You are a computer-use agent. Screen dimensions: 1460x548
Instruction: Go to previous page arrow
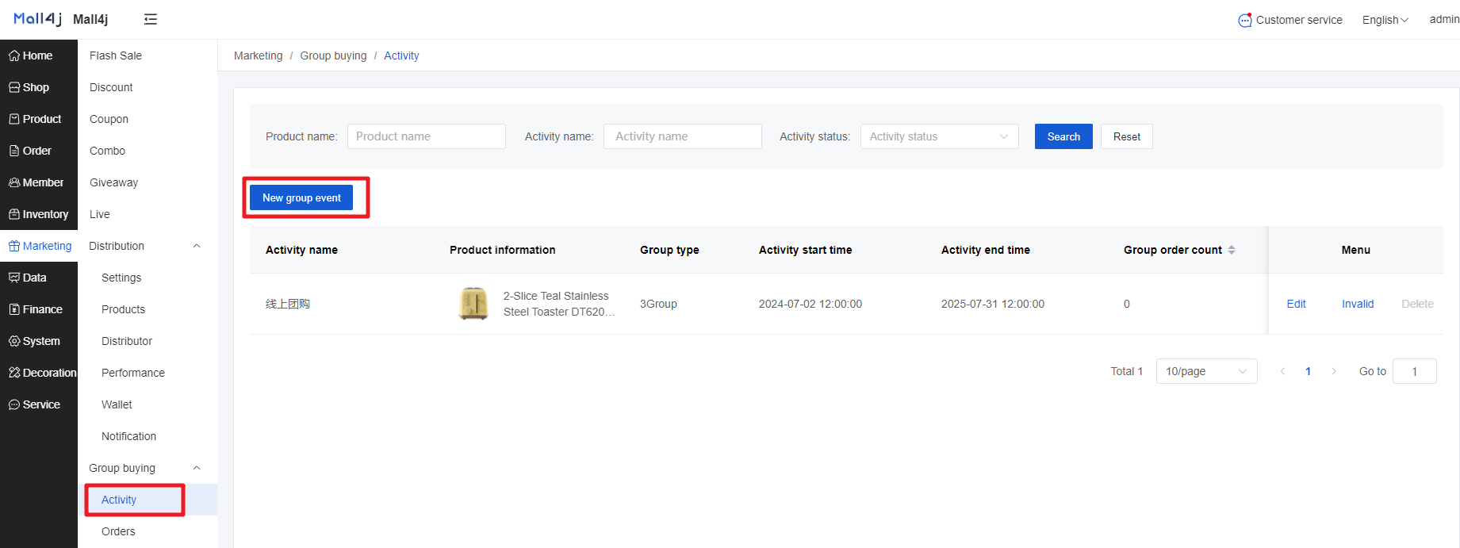pos(1282,371)
